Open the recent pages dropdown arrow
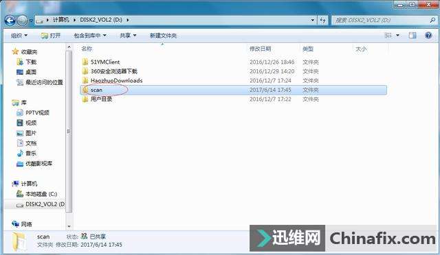Screen dimensions: 440x255 click(31, 20)
